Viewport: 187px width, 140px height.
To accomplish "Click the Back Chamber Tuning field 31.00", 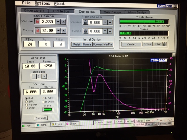I will tap(48, 31).
